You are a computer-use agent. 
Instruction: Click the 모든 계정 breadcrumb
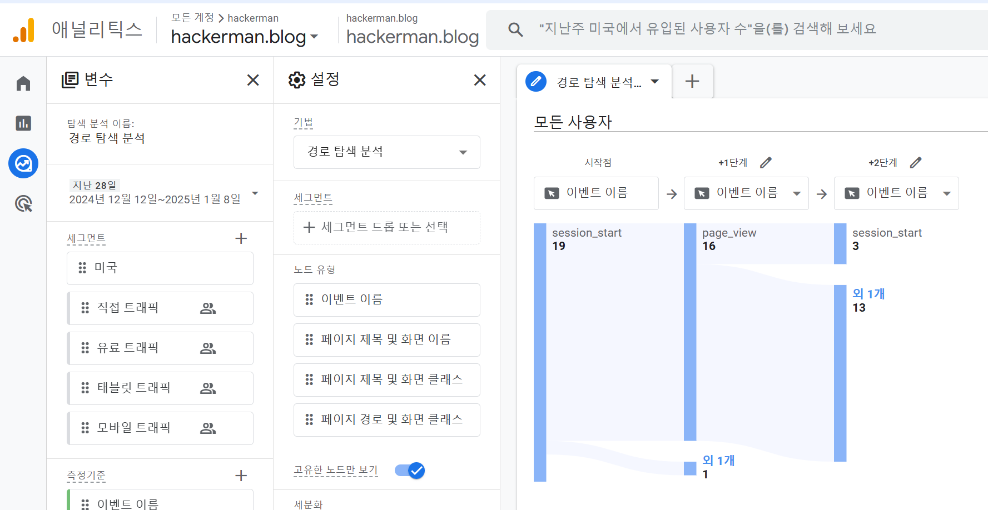click(192, 18)
